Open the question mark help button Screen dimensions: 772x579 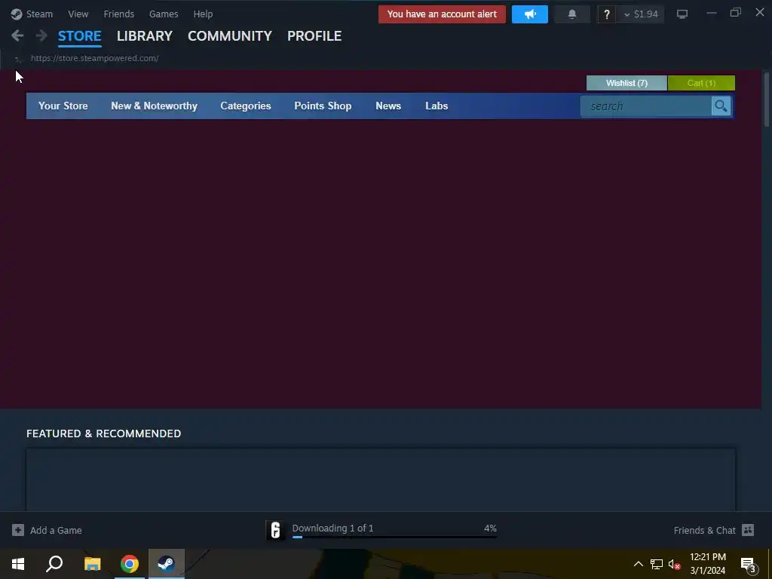click(607, 14)
